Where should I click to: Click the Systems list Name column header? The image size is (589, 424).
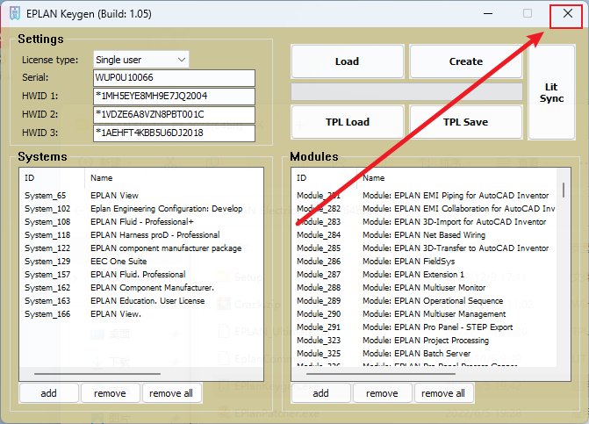174,177
